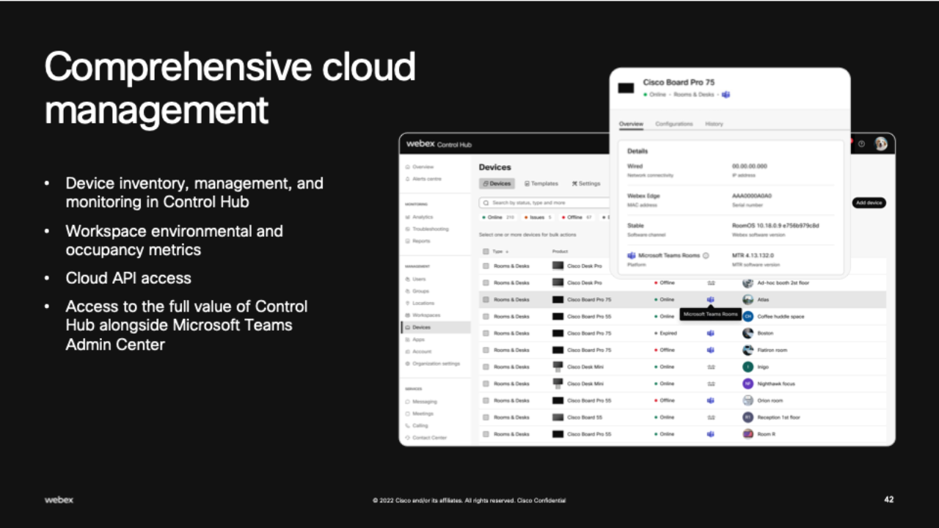Screen dimensions: 939x528
Task: Check the box for Coffee huddle space row
Action: (486, 316)
